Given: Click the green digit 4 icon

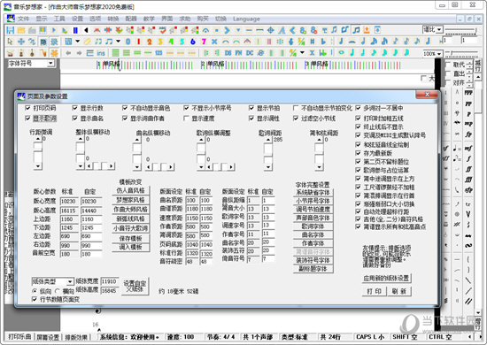Looking at the screenshot, I should pyautogui.click(x=171, y=42).
